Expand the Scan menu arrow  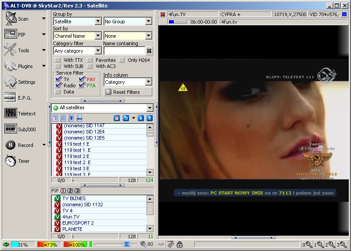coord(44,18)
